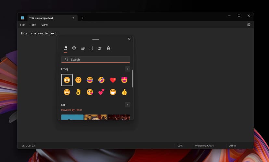The width and height of the screenshot is (269, 162).
Task: Click the Notepad app icon
Action: point(22,18)
